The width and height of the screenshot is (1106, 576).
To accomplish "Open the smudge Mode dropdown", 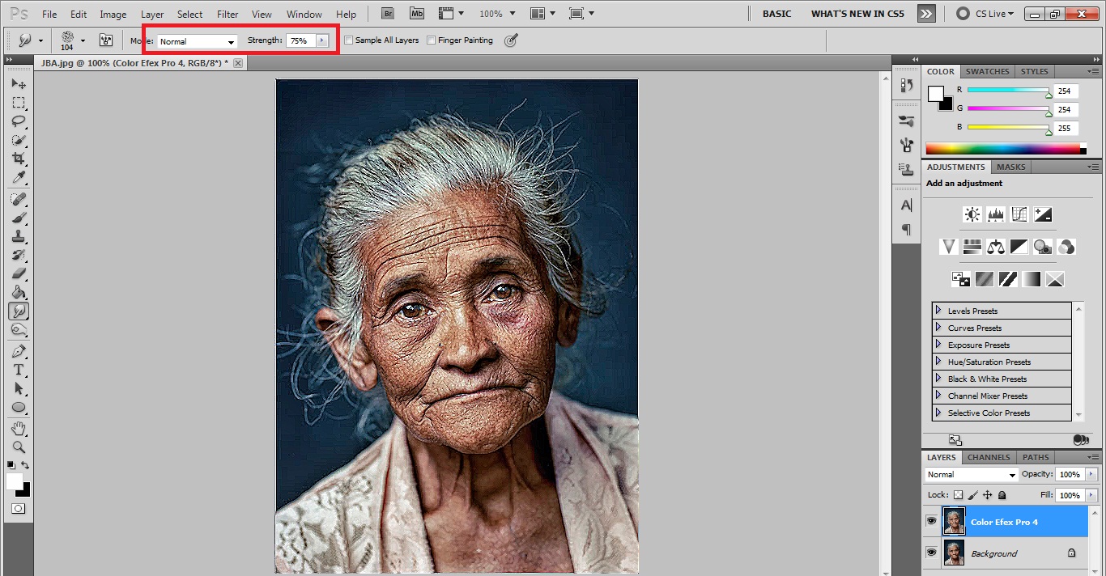I will pyautogui.click(x=197, y=41).
